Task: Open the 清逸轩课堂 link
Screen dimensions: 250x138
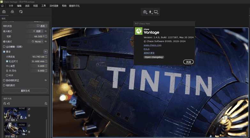Action: click(149, 53)
